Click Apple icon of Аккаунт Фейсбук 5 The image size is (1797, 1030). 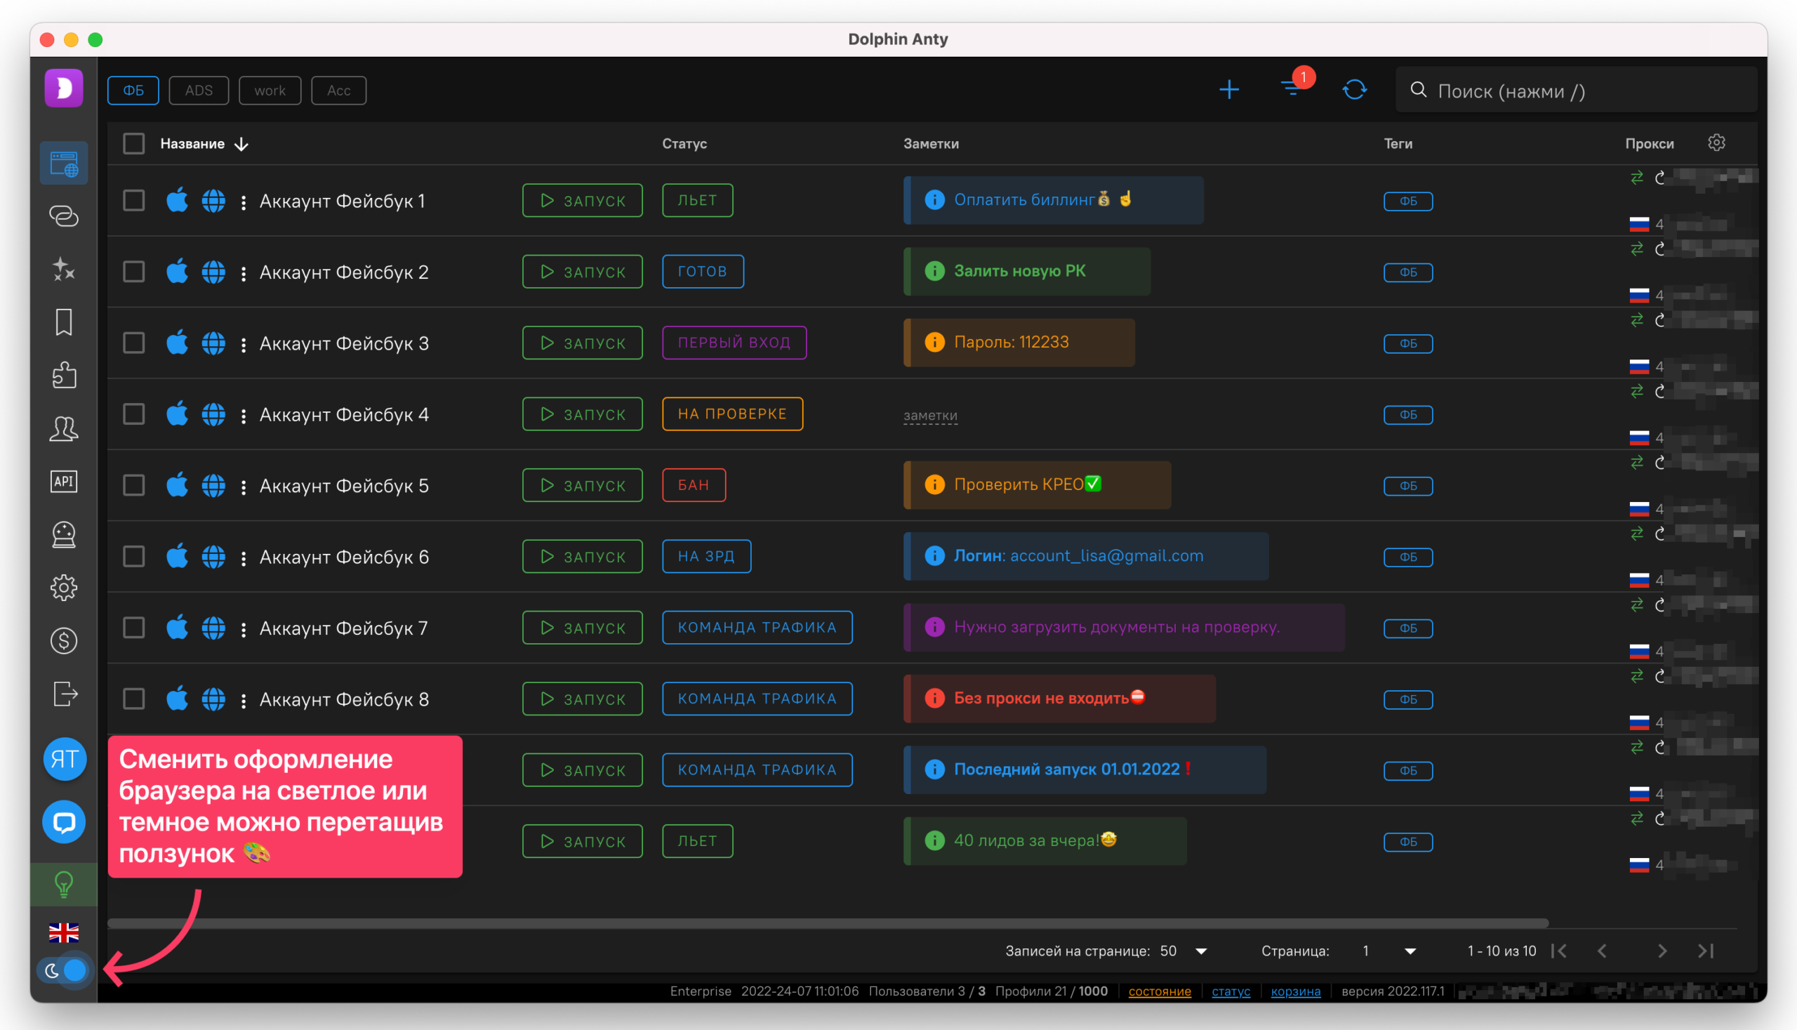click(177, 484)
